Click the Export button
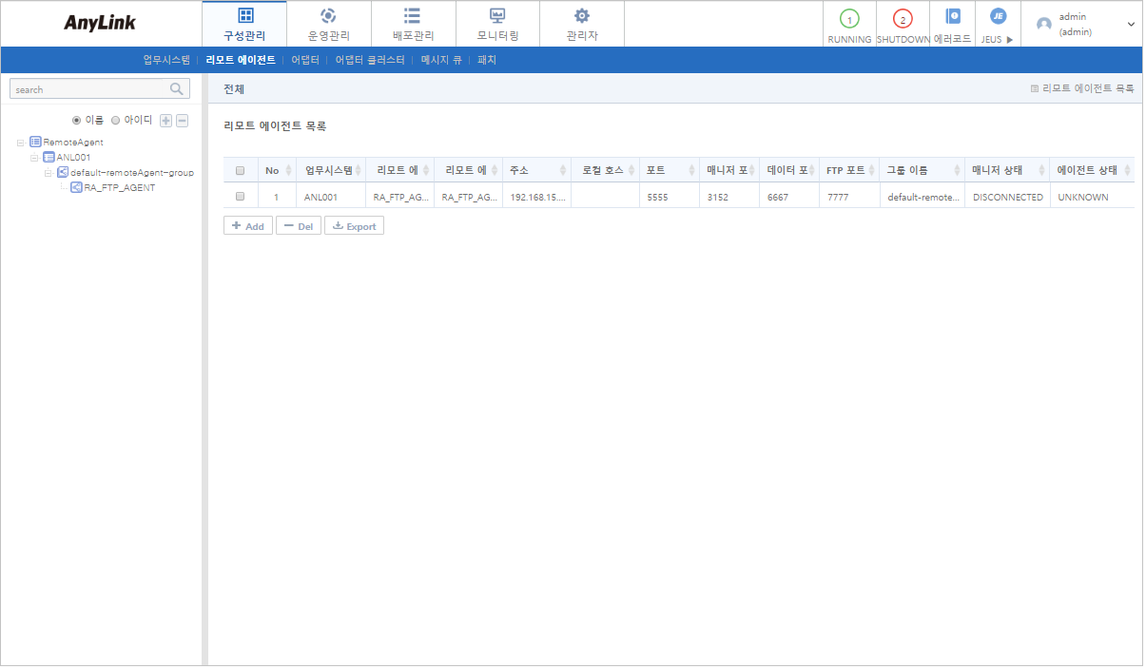This screenshot has height=669, width=1146. (x=354, y=226)
